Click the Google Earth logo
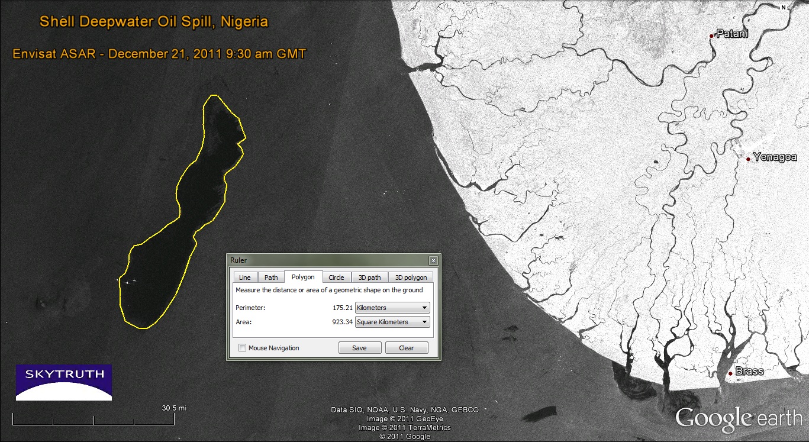Screen dimensions: 809x442 pyautogui.click(x=739, y=418)
